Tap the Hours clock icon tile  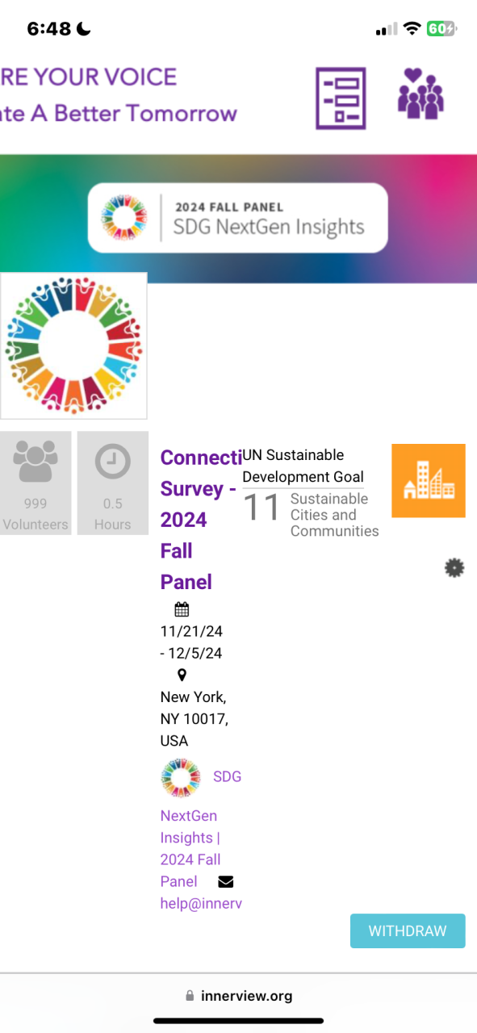113,483
